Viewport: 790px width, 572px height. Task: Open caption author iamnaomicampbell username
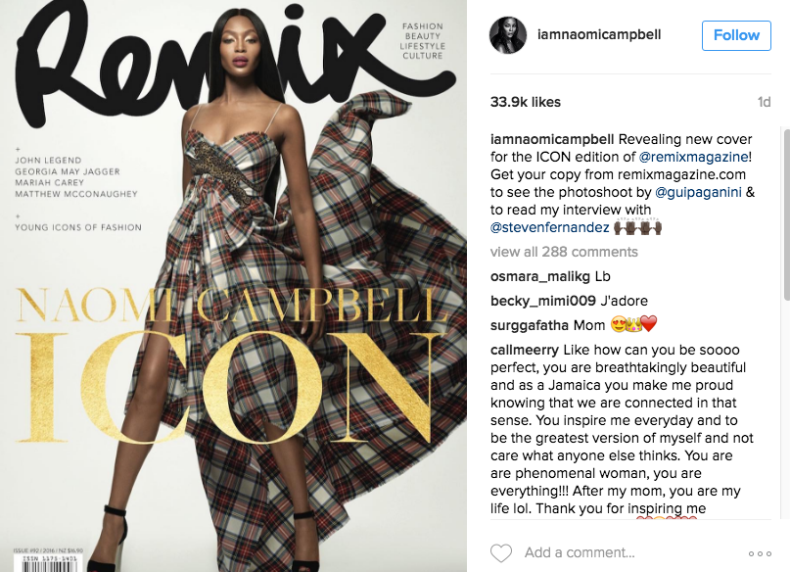(552, 139)
